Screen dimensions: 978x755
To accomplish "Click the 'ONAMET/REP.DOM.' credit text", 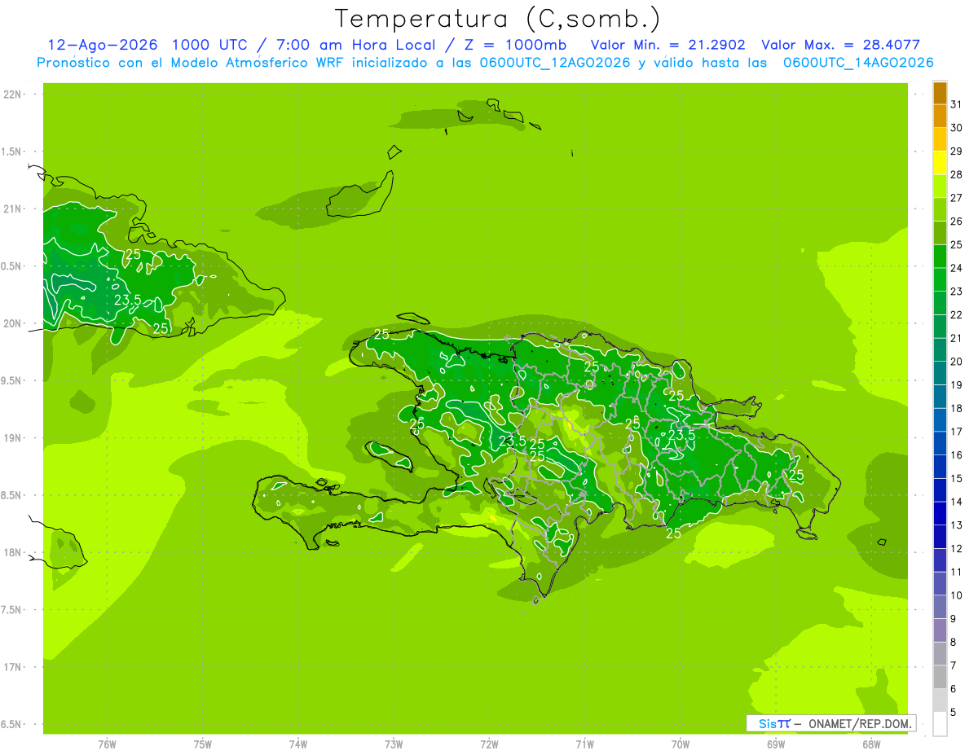I will [x=859, y=723].
